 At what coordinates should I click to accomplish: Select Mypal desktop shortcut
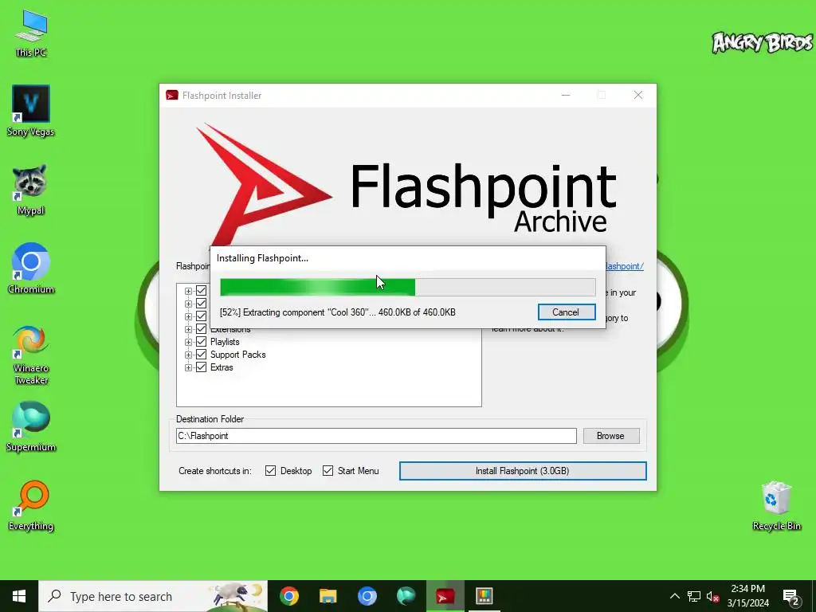pyautogui.click(x=31, y=190)
